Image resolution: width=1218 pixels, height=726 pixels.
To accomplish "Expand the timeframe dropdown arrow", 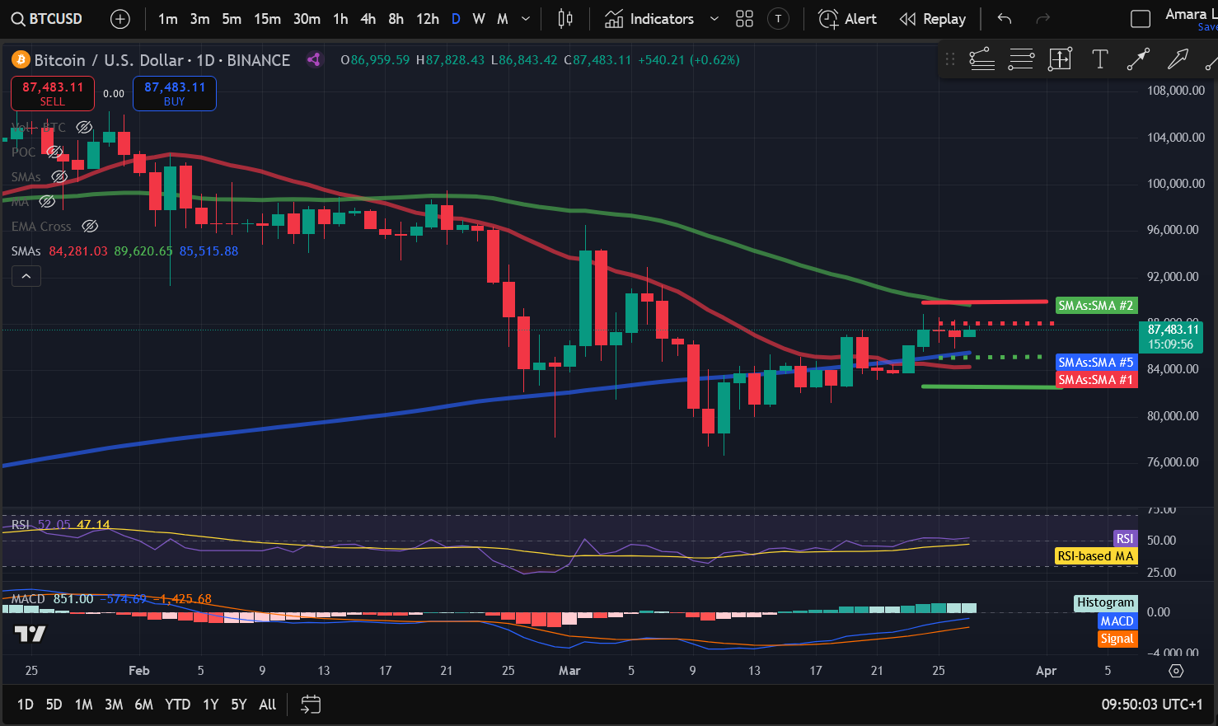I will tap(526, 19).
